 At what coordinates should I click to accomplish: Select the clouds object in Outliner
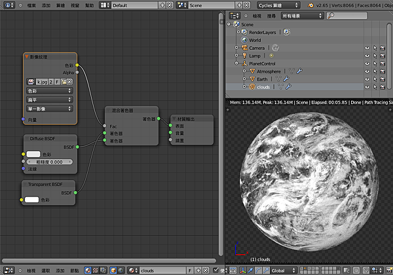pyautogui.click(x=263, y=87)
